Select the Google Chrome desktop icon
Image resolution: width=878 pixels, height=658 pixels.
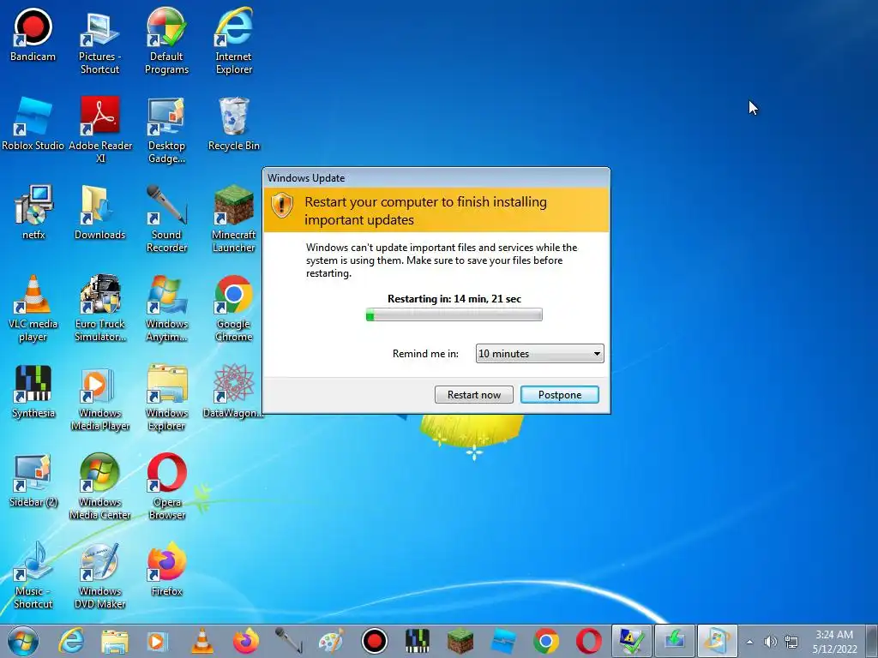coord(233,308)
